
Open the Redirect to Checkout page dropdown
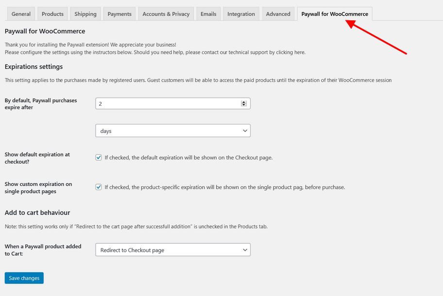172,250
